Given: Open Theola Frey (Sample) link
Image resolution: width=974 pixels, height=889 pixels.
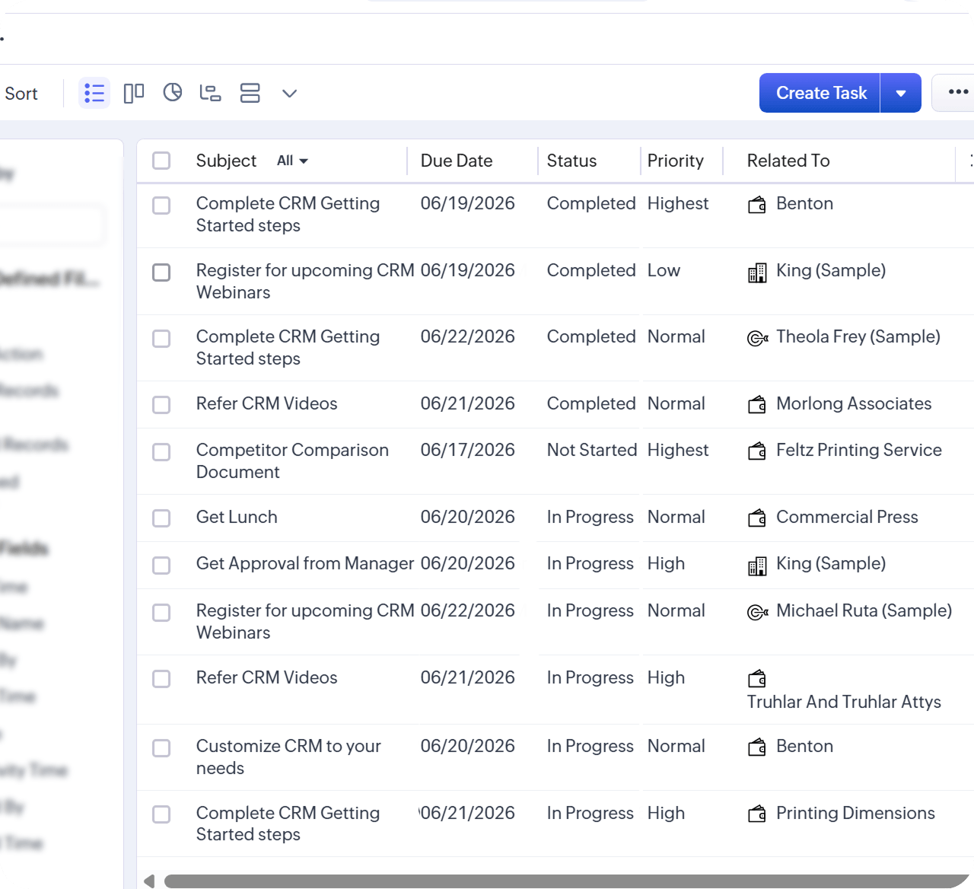Looking at the screenshot, I should [858, 336].
